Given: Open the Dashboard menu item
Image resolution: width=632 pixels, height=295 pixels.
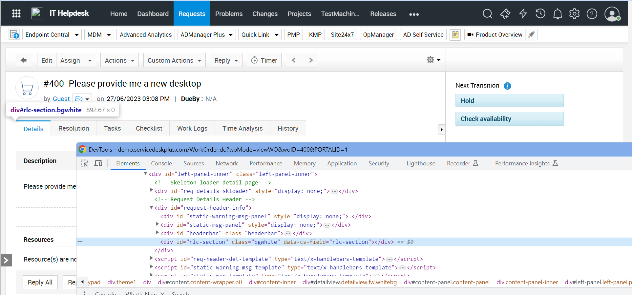Looking at the screenshot, I should click(x=153, y=14).
